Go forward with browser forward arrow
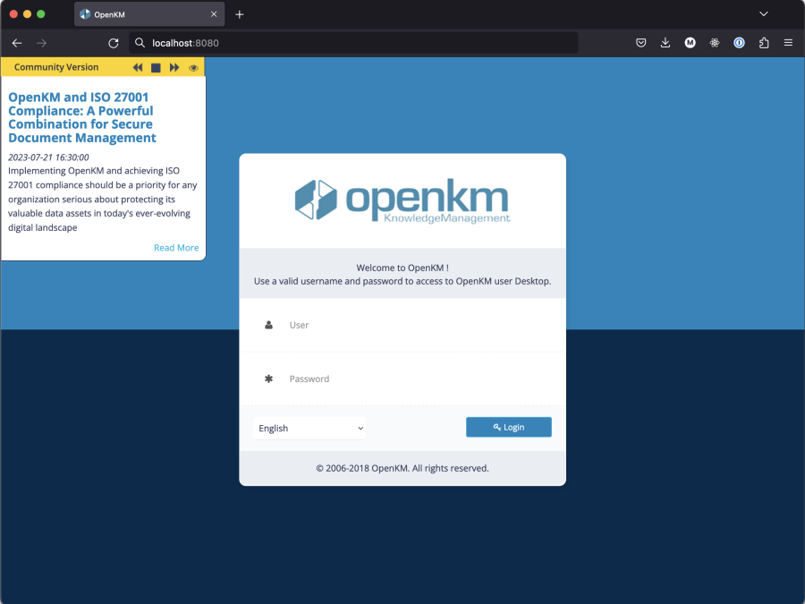Viewport: 805px width, 604px height. pos(41,43)
